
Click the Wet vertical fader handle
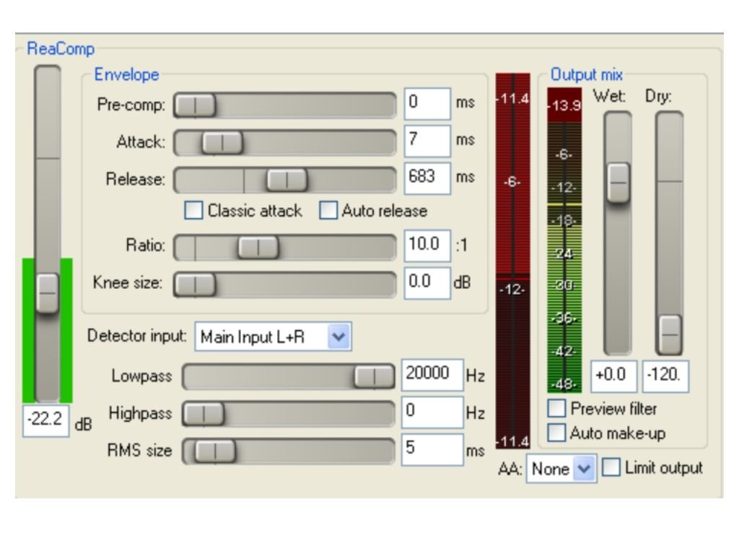(618, 183)
